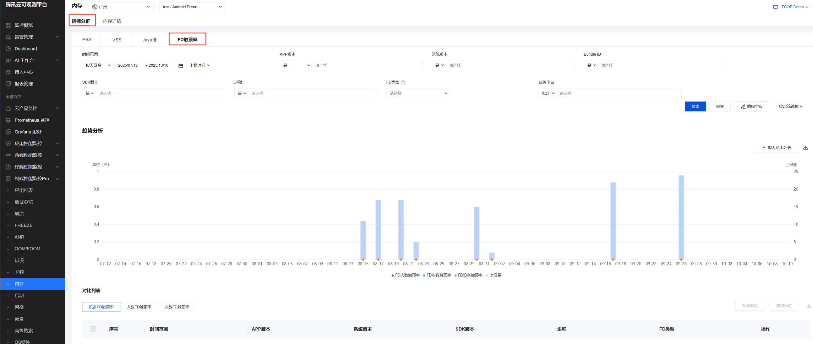Click the Bundle ID 请选择 input

pyautogui.click(x=663, y=65)
